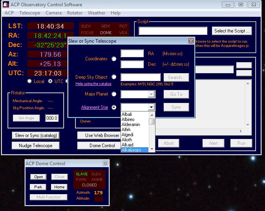Viewport: 265px width, 211px height.
Task: Click the Open button in Dome Control
Action: [38, 177]
